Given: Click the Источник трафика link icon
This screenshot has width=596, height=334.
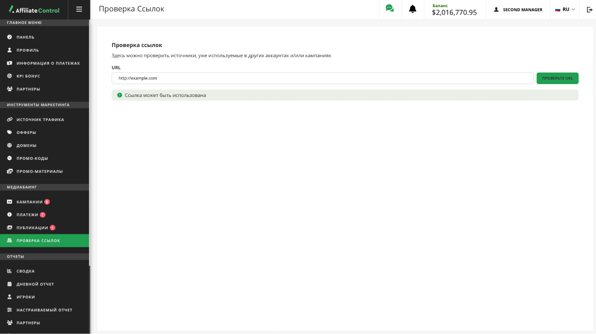Looking at the screenshot, I should [10, 120].
